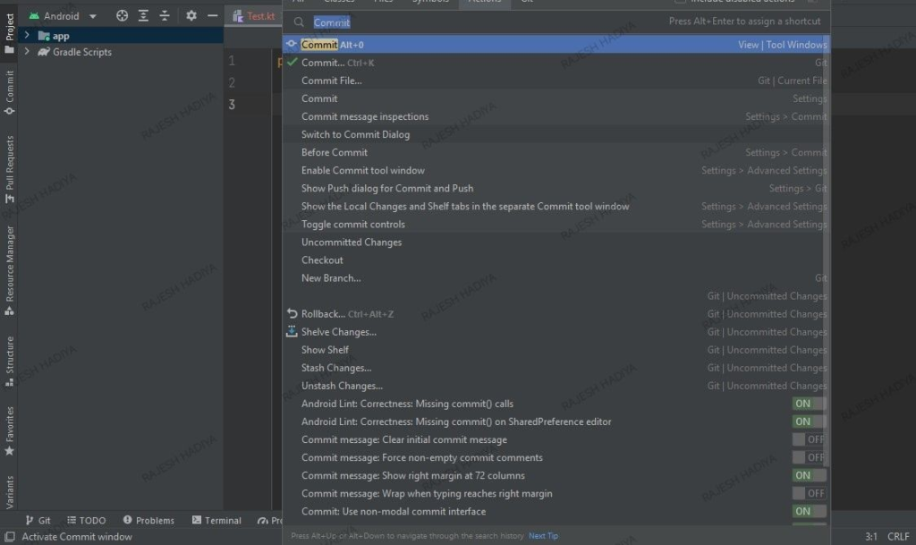Disable Show right margin at 72 columns
This screenshot has height=545, width=916.
(x=807, y=475)
